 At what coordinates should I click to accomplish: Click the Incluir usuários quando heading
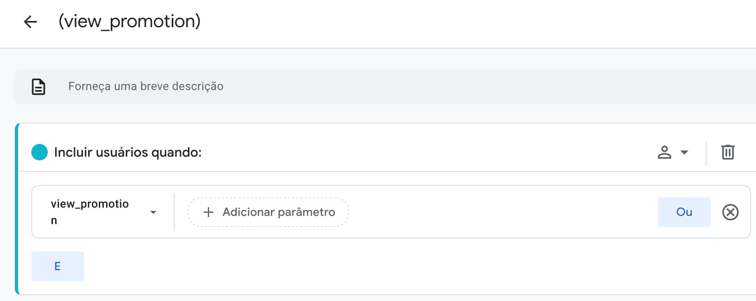[128, 152]
